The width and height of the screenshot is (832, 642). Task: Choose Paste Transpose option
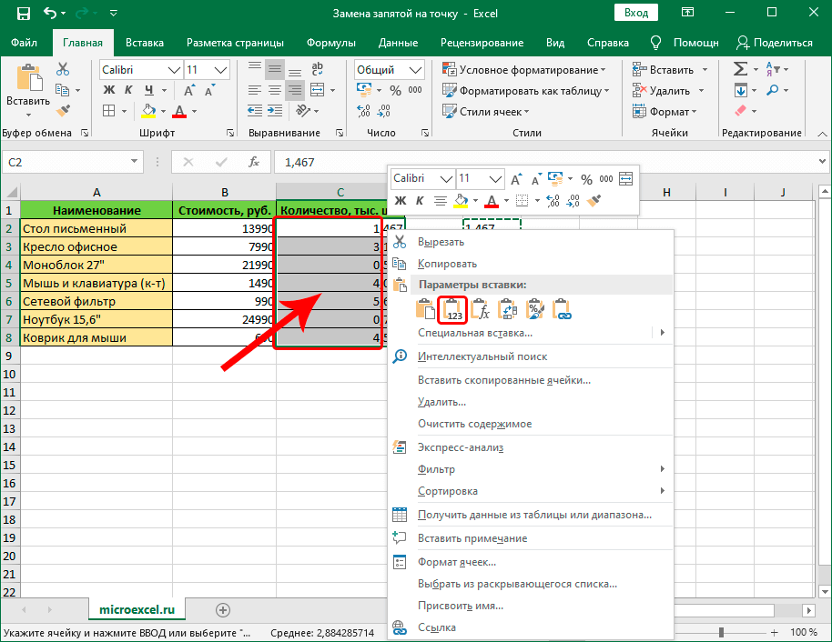tap(507, 309)
